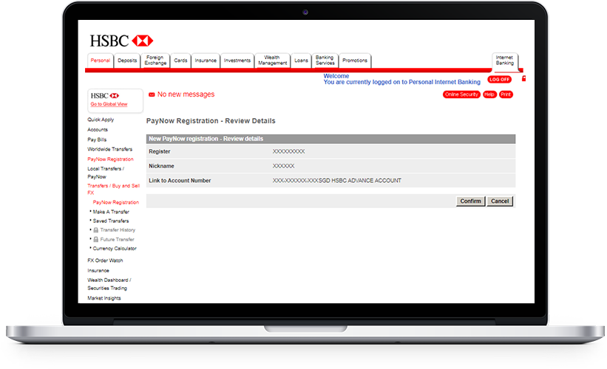Select Make A Transfer in the sidebar
Screen dimensions: 607x369
coord(111,212)
